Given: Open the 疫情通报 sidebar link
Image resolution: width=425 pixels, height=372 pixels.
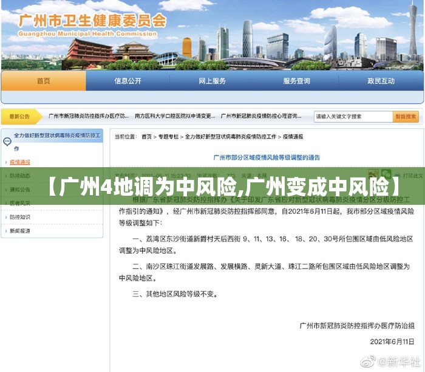Looking at the screenshot, I should [20, 162].
